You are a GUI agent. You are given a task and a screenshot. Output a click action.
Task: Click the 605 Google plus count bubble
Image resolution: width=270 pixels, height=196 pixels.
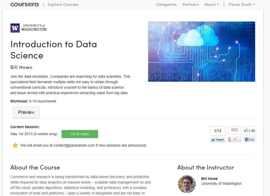click(234, 130)
